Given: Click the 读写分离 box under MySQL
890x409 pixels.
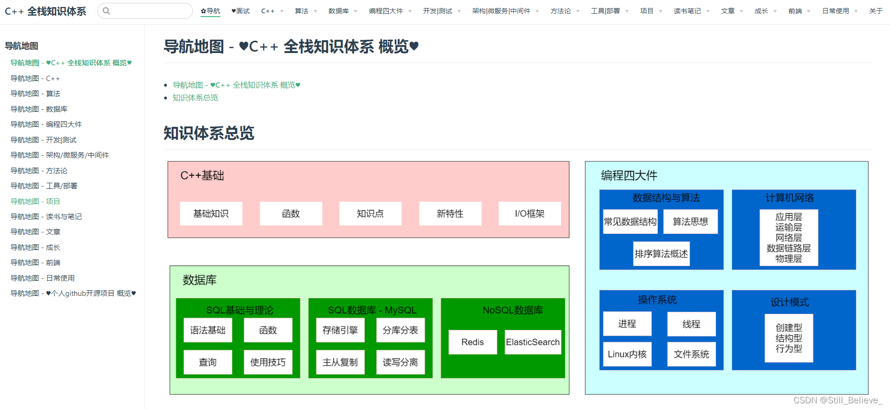Looking at the screenshot, I should (x=401, y=362).
